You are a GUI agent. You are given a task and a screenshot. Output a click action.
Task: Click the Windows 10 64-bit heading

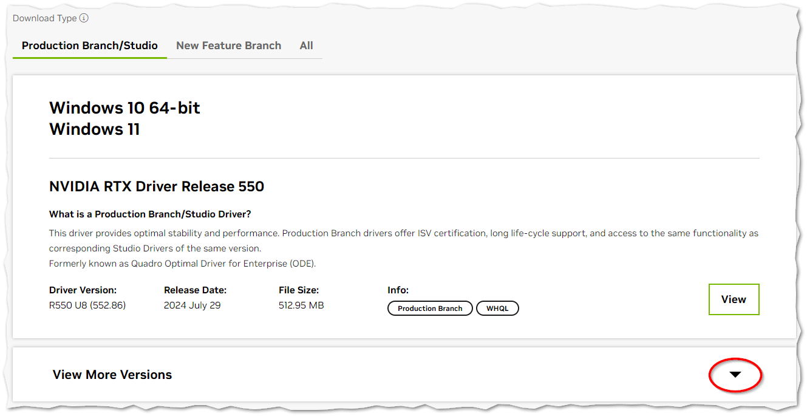click(x=124, y=108)
